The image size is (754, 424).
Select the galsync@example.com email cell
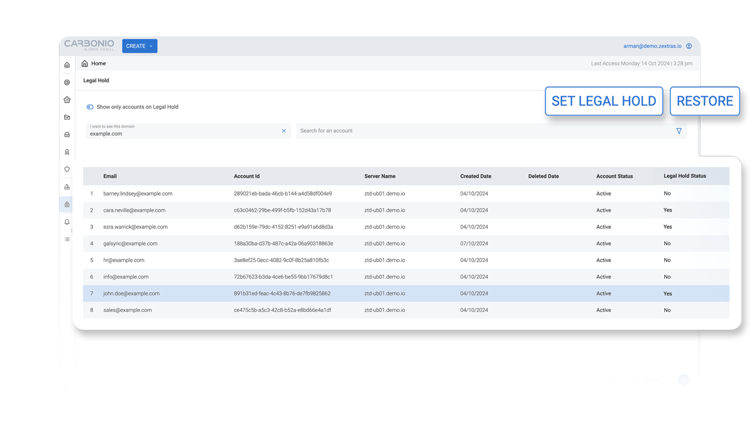click(x=131, y=244)
